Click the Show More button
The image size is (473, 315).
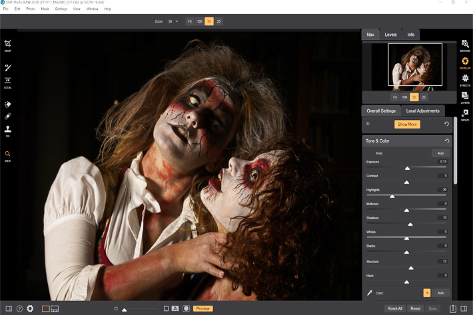(x=407, y=124)
